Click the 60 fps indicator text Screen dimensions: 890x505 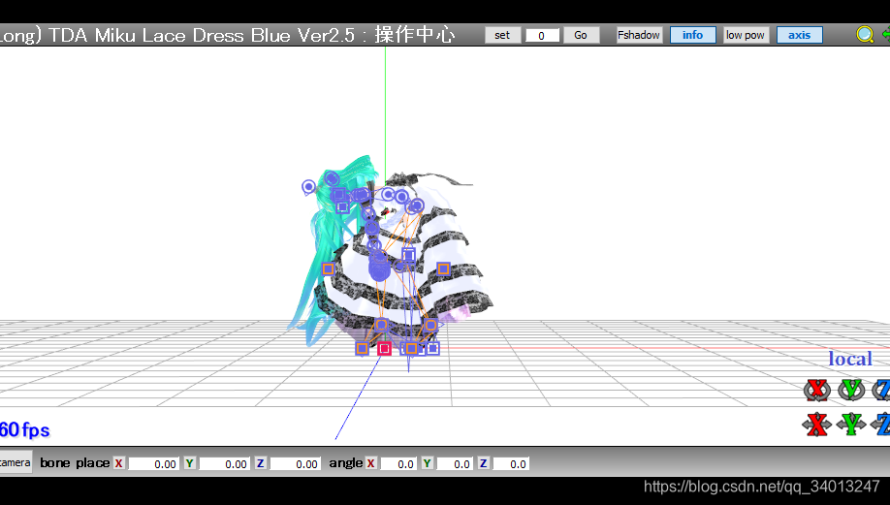25,430
